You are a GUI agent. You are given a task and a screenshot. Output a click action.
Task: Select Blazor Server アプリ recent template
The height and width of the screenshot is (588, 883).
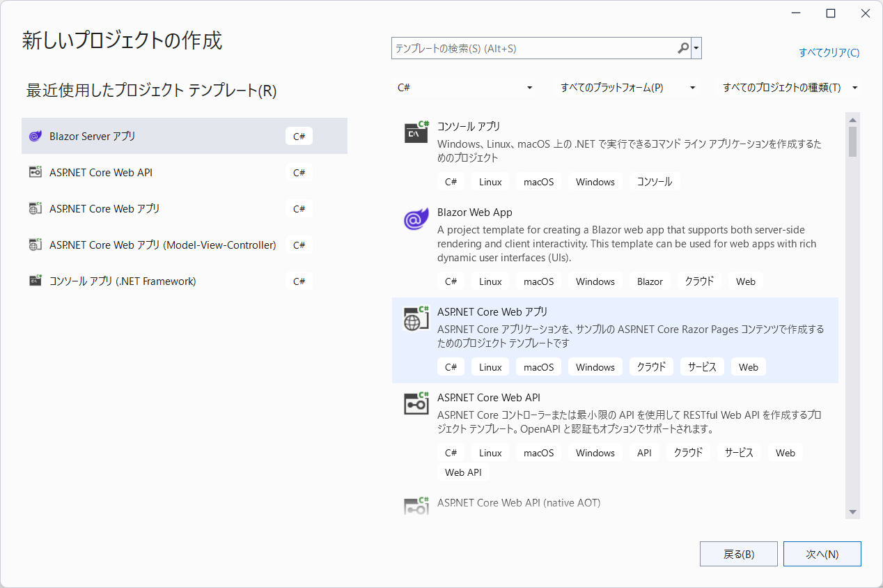pos(185,137)
